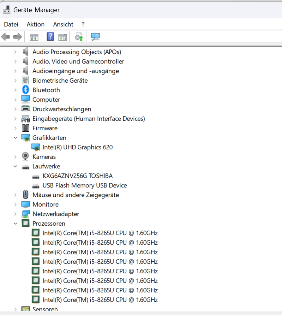This screenshot has height=315, width=282.
Task: Select the Sensoren category label
Action: click(45, 309)
